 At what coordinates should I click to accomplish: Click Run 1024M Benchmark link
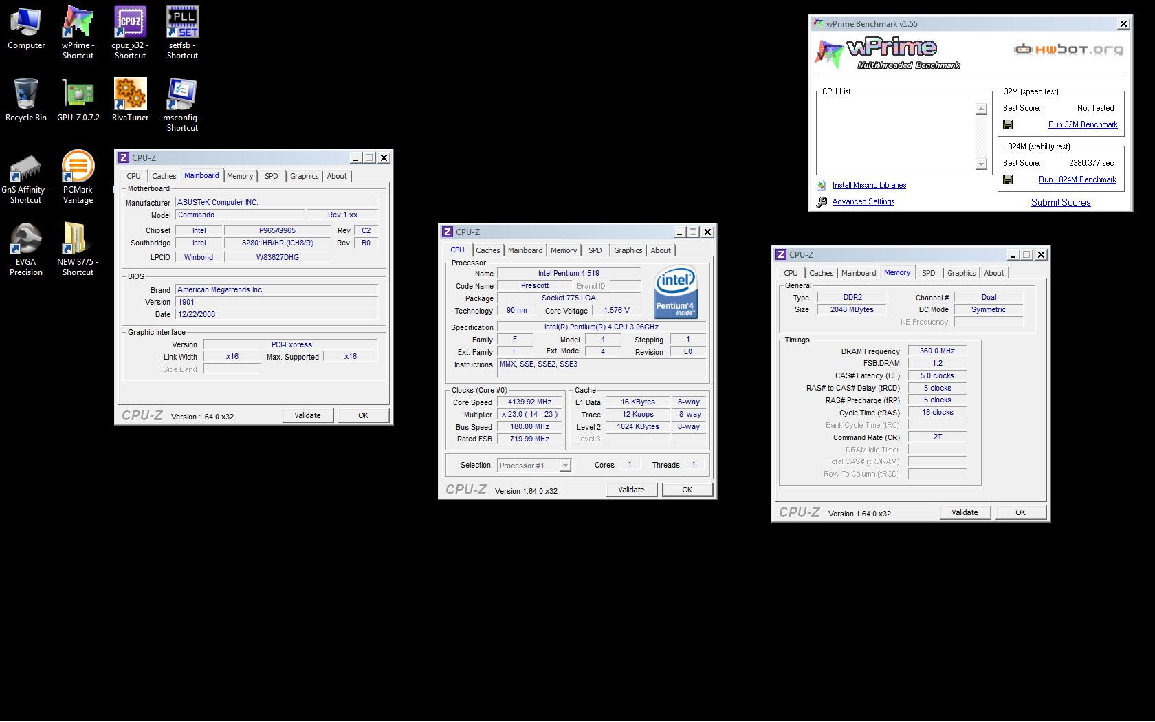(1077, 179)
